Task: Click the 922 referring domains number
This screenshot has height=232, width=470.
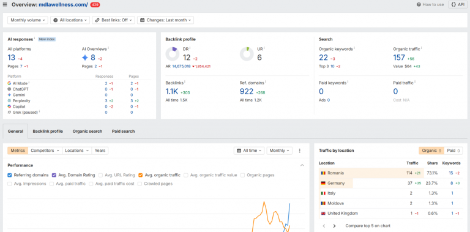Action: point(247,91)
